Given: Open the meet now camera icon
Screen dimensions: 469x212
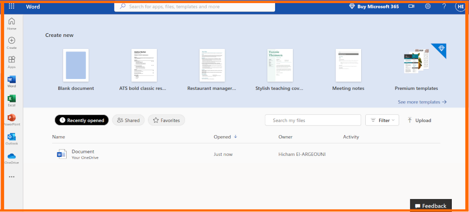Looking at the screenshot, I should pyautogui.click(x=411, y=6).
